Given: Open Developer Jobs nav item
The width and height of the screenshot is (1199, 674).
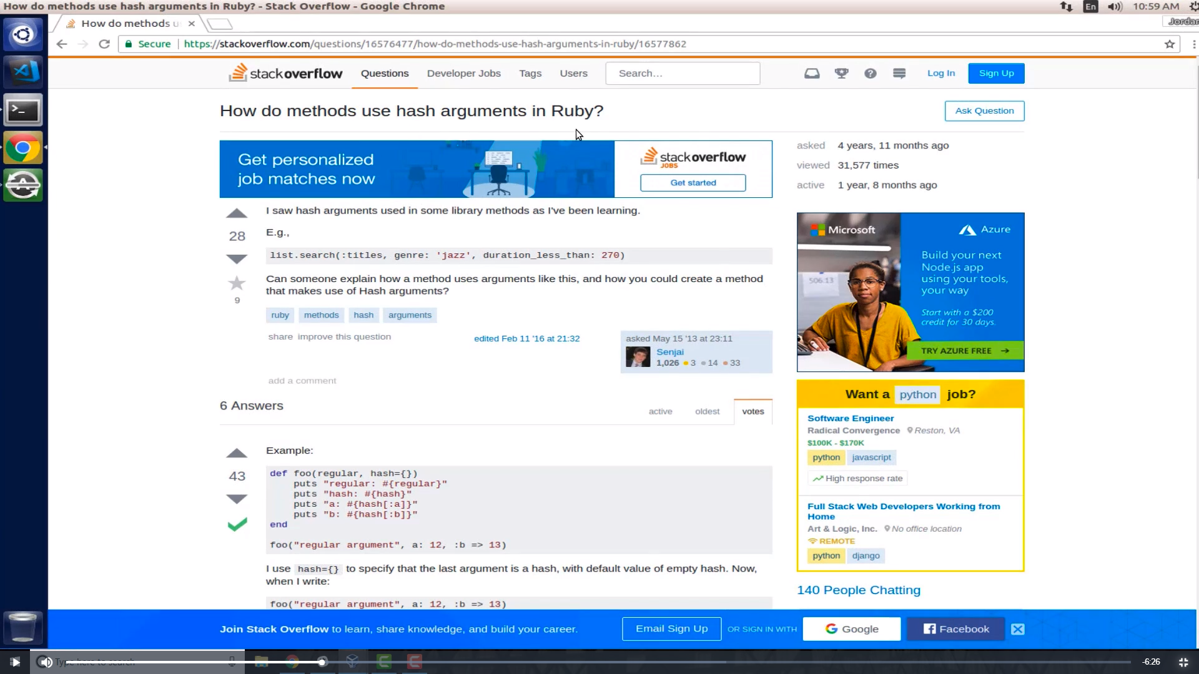Looking at the screenshot, I should (464, 73).
